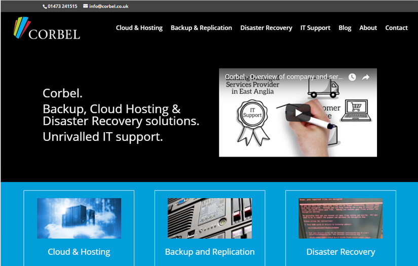The width and height of the screenshot is (418, 266).
Task: Open the IT Support menu item
Action: pyautogui.click(x=315, y=28)
